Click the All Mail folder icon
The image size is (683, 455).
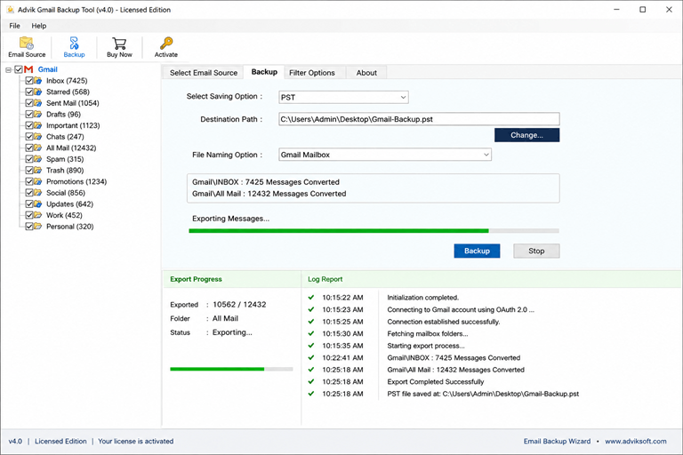click(x=38, y=148)
